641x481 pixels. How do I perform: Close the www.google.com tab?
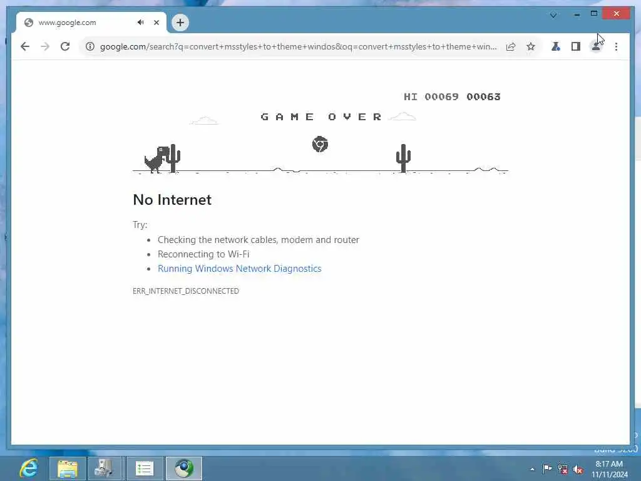156,23
